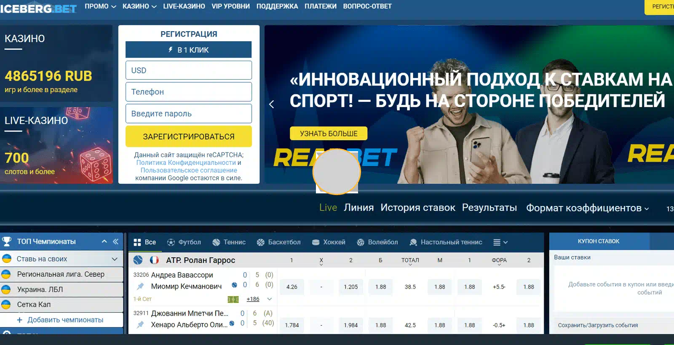Click the volleyball icon beside Волейбол
Screen dimensions: 674x345
(x=361, y=242)
